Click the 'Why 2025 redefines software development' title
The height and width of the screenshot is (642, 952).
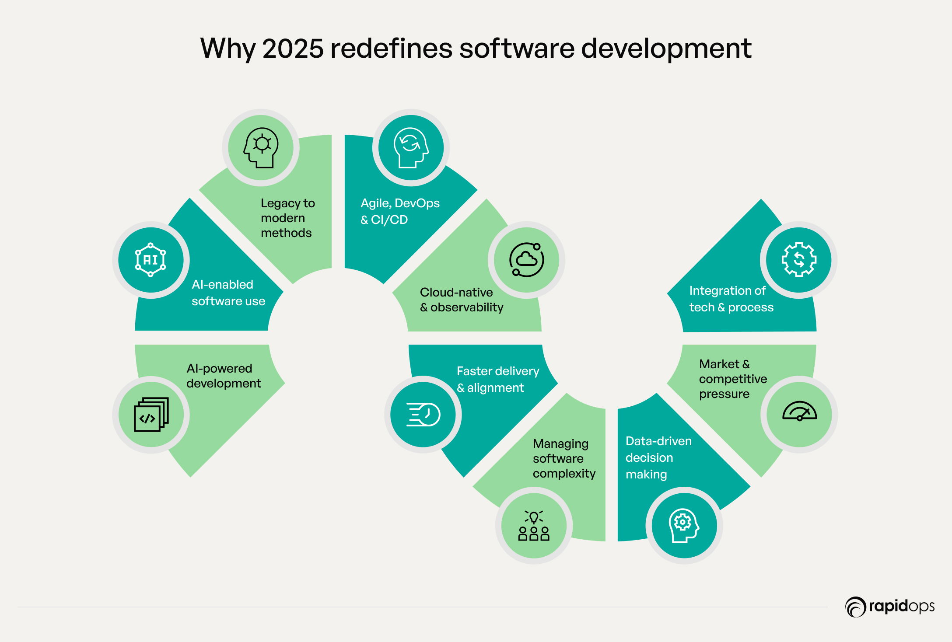[x=476, y=48]
